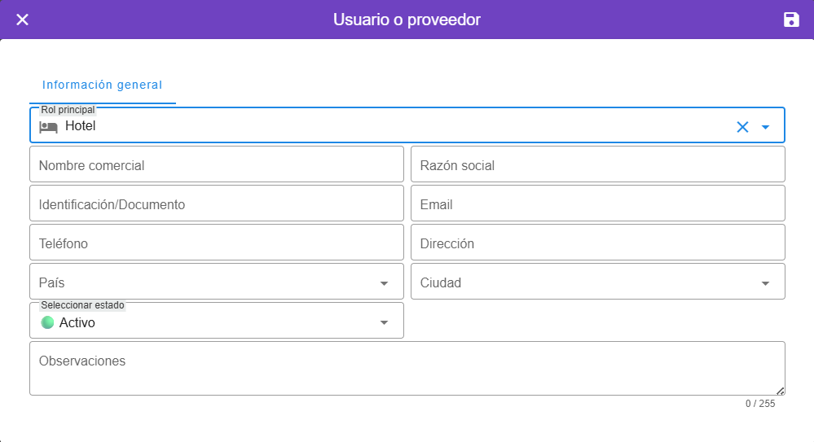This screenshot has height=442, width=814.
Task: Click the Nombre comercial field
Action: tap(216, 164)
